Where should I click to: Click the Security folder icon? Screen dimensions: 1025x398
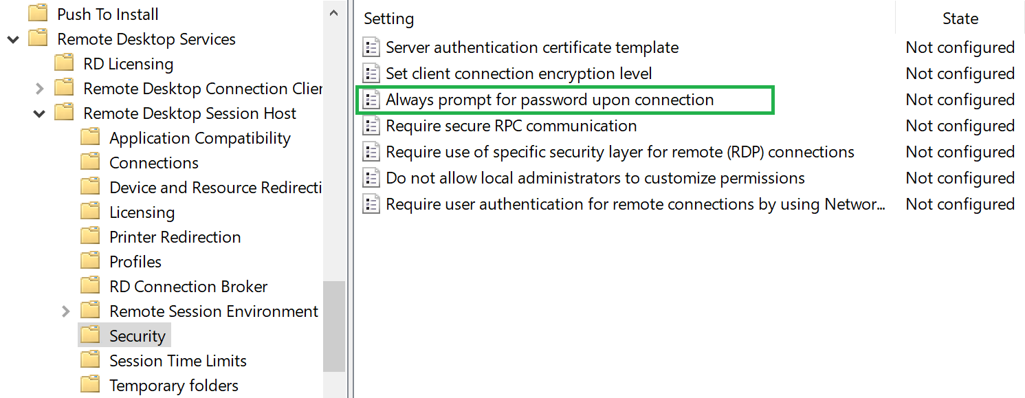click(x=90, y=335)
